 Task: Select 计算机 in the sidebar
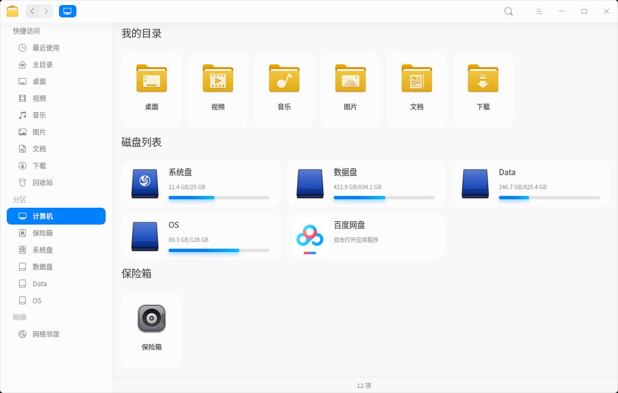[56, 216]
